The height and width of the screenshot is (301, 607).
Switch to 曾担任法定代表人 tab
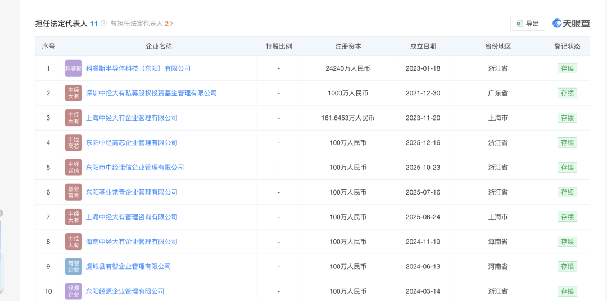click(x=137, y=24)
